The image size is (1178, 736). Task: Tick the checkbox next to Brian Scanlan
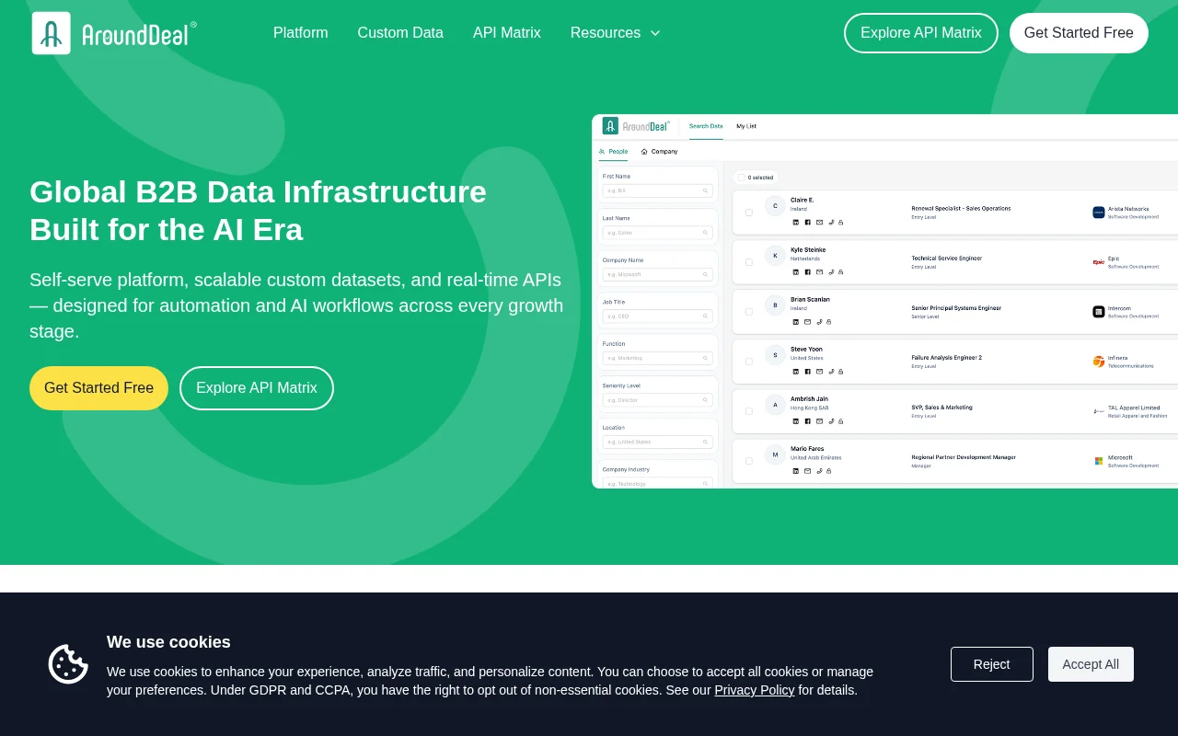[749, 312]
